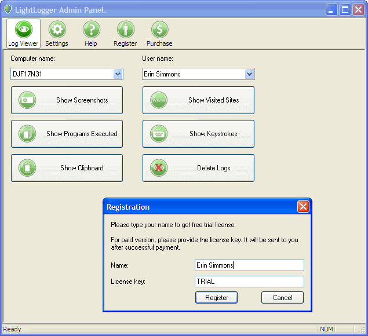Image resolution: width=368 pixels, height=336 pixels.
Task: Minimize the LightLogger Admin Panel window
Action: pos(331,10)
